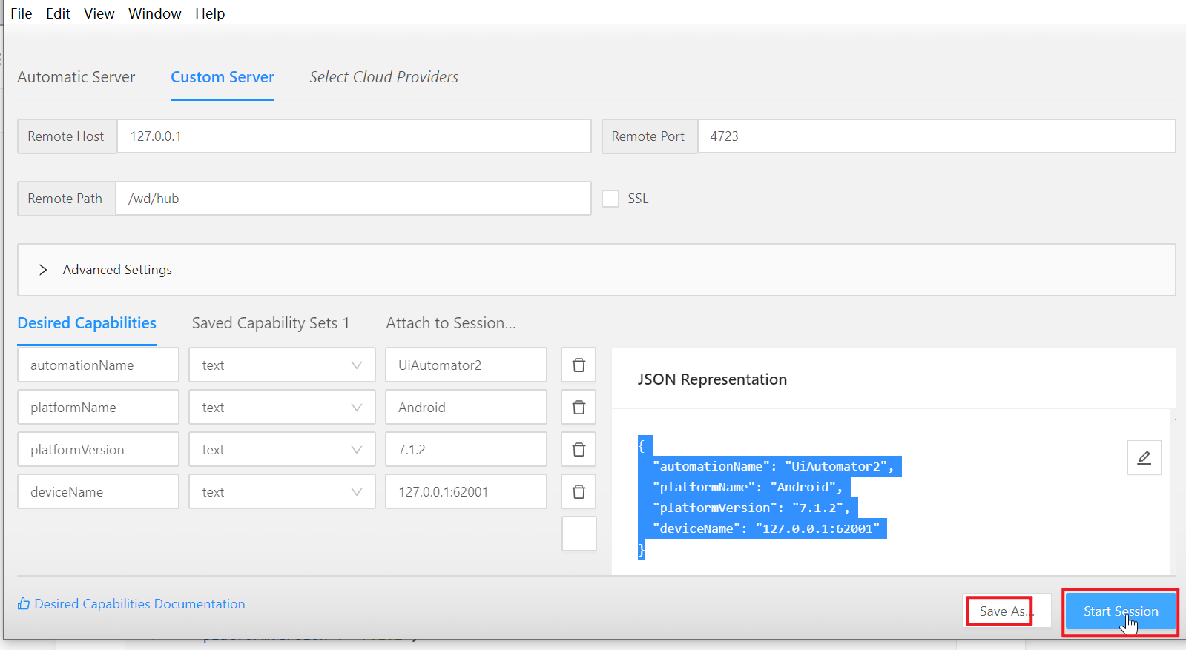Switch to the Automatic Server tab
This screenshot has height=650, width=1186.
(76, 77)
